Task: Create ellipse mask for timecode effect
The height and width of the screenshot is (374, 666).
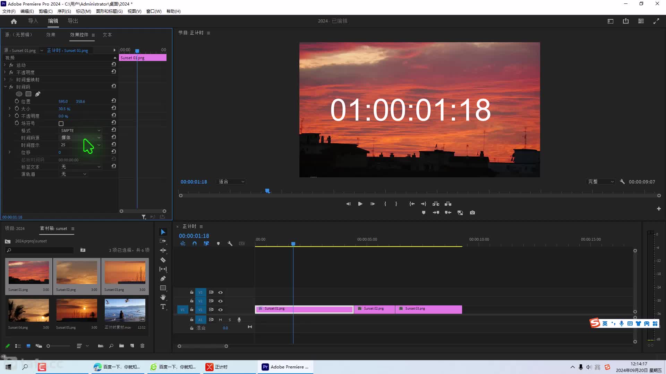Action: click(x=19, y=94)
